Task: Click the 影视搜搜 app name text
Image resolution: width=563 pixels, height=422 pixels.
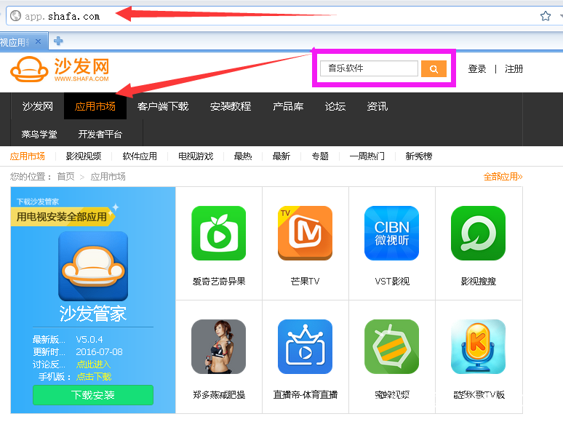Action: (x=479, y=282)
